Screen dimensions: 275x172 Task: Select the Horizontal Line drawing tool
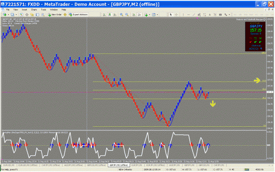pos(188,14)
